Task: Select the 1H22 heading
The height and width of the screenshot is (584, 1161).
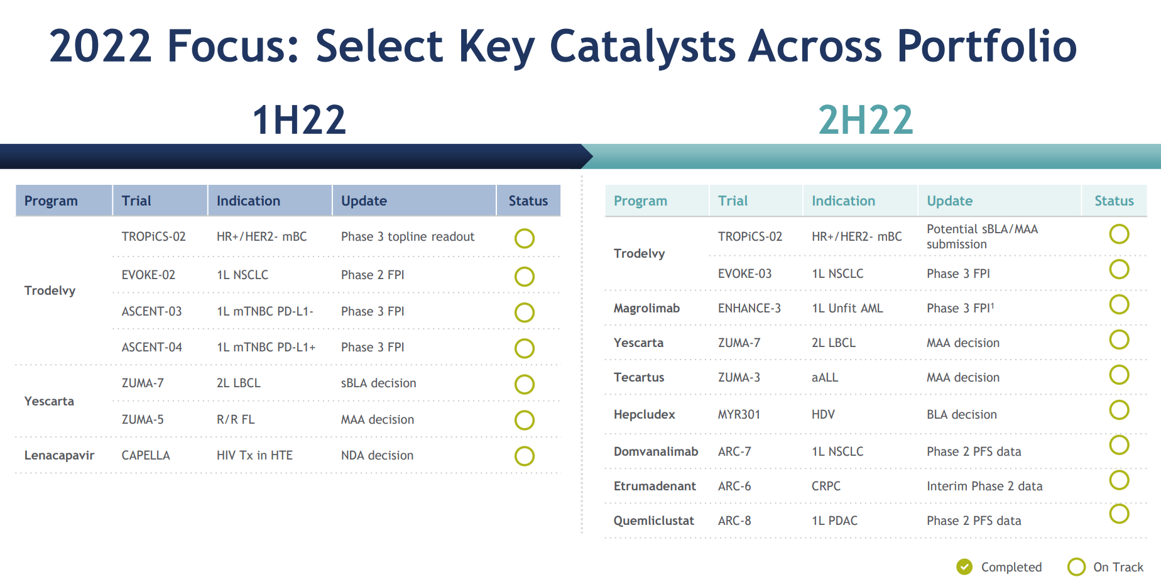Action: coord(299,120)
